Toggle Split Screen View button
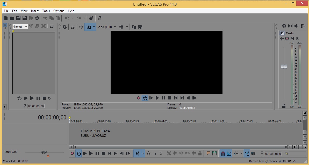 click(89, 27)
